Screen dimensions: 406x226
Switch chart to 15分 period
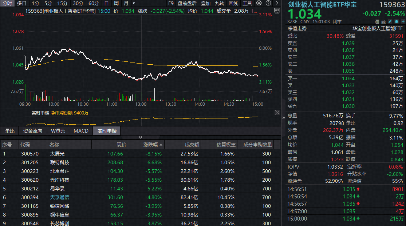(x=62, y=3)
